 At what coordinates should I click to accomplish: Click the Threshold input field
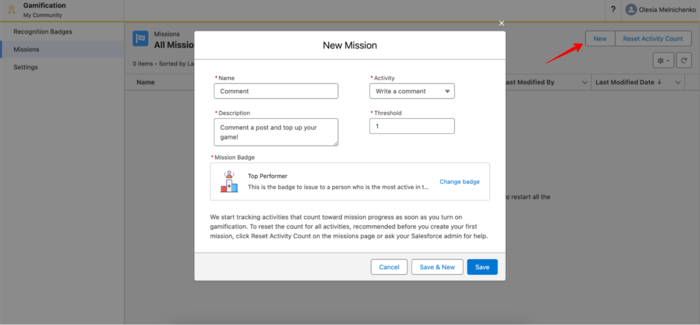click(412, 126)
